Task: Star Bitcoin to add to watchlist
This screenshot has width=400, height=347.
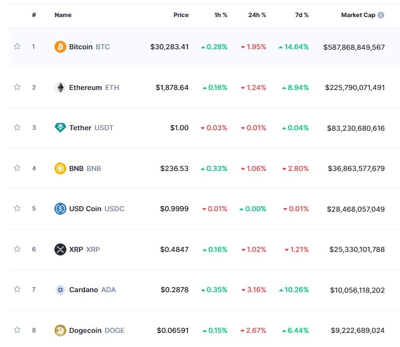Action: click(x=17, y=46)
